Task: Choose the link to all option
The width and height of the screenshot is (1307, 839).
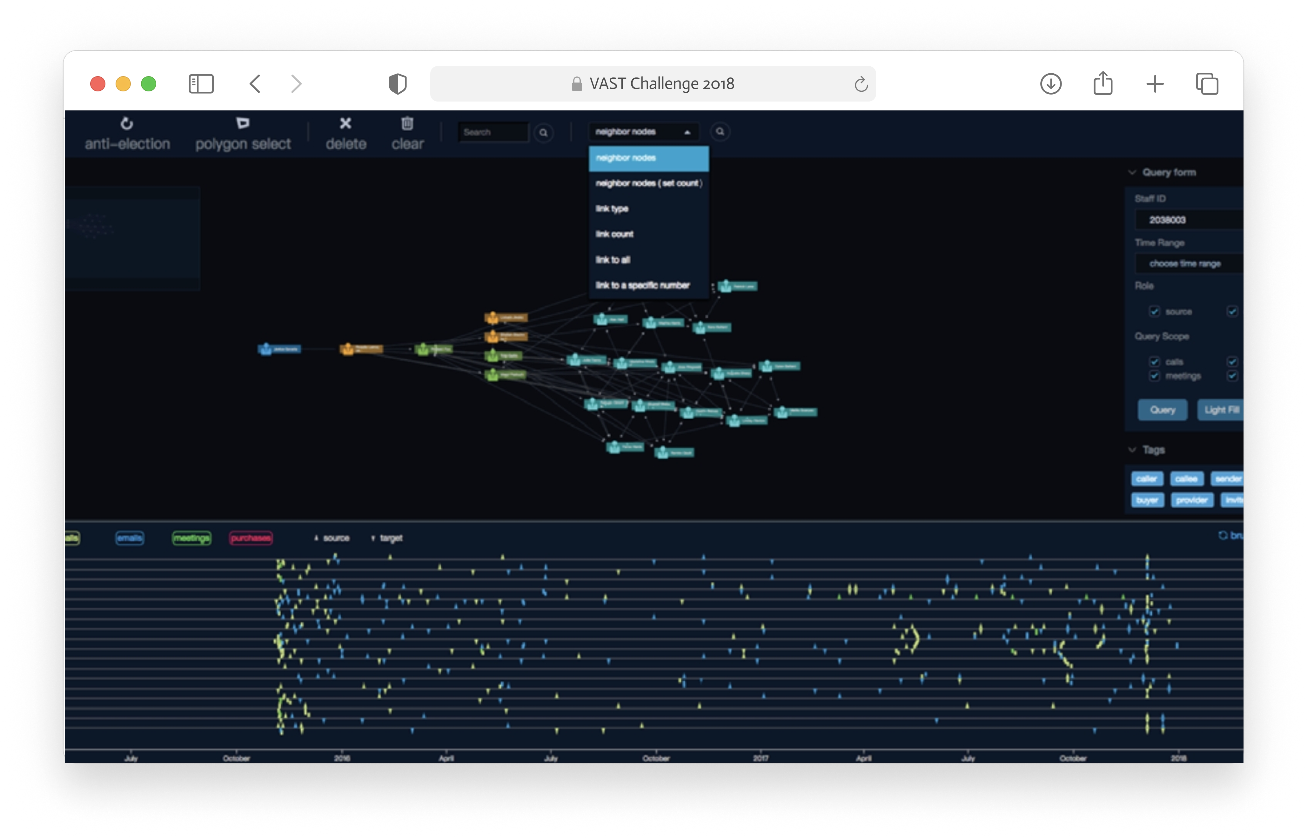Action: click(x=649, y=260)
